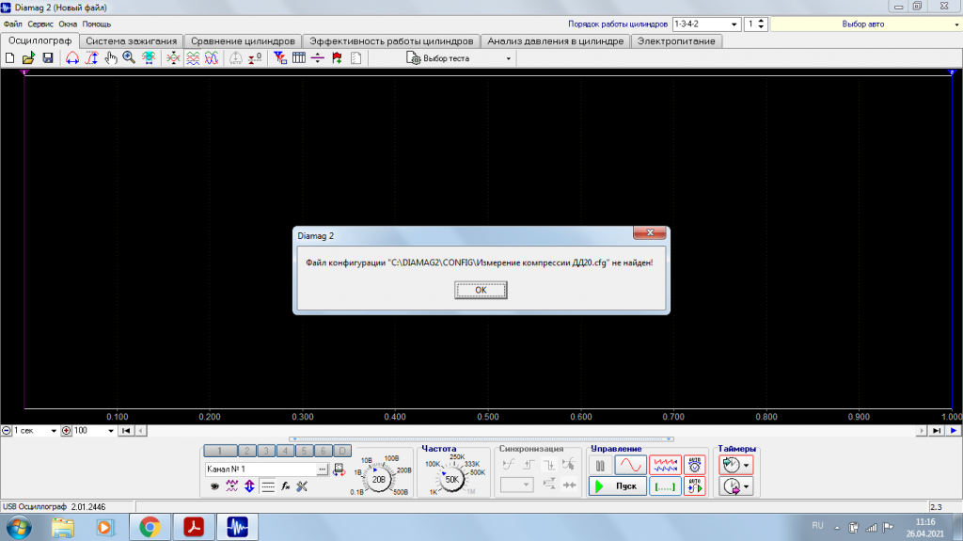Image resolution: width=963 pixels, height=541 pixels.
Task: Open the Windows Start menu
Action: [19, 528]
